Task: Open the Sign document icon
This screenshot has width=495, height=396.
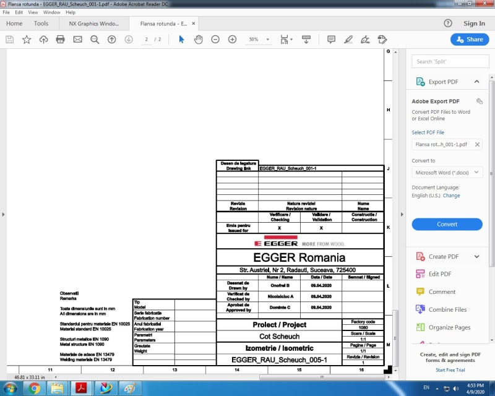Action: click(365, 40)
